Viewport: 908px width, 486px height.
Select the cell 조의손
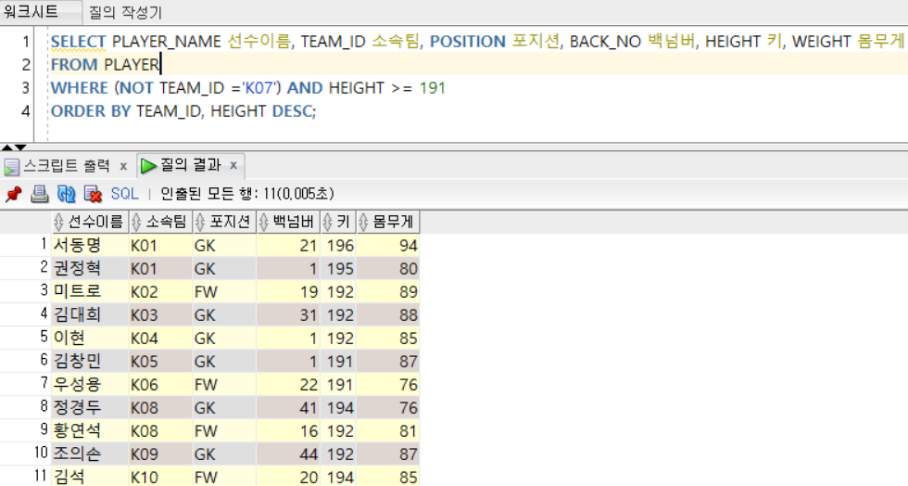pos(90,454)
